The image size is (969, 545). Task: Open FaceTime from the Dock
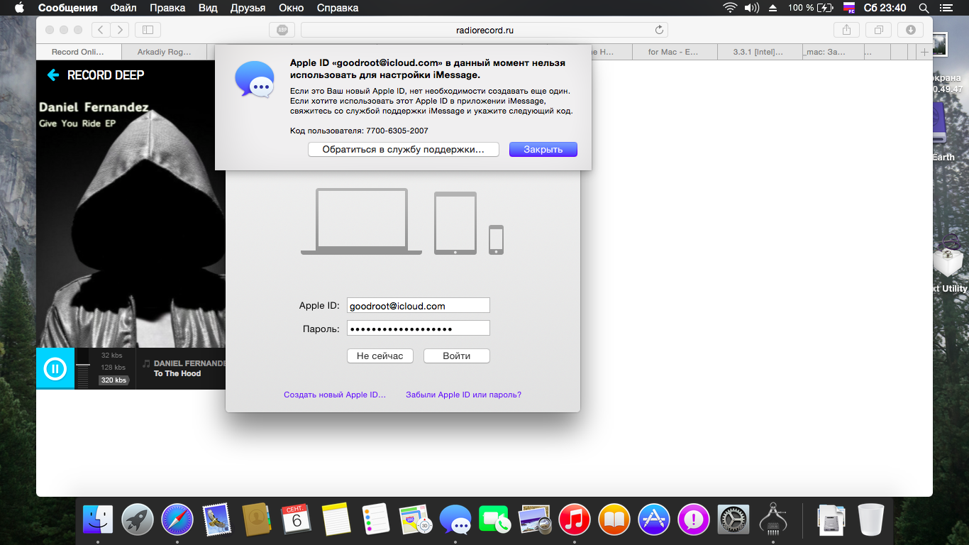coord(495,519)
